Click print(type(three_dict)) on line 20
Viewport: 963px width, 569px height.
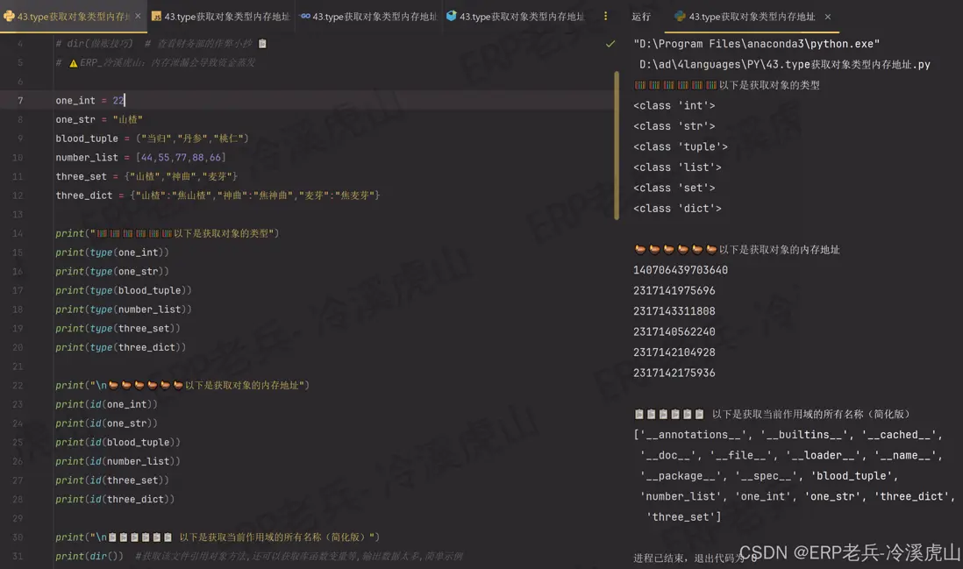(120, 347)
